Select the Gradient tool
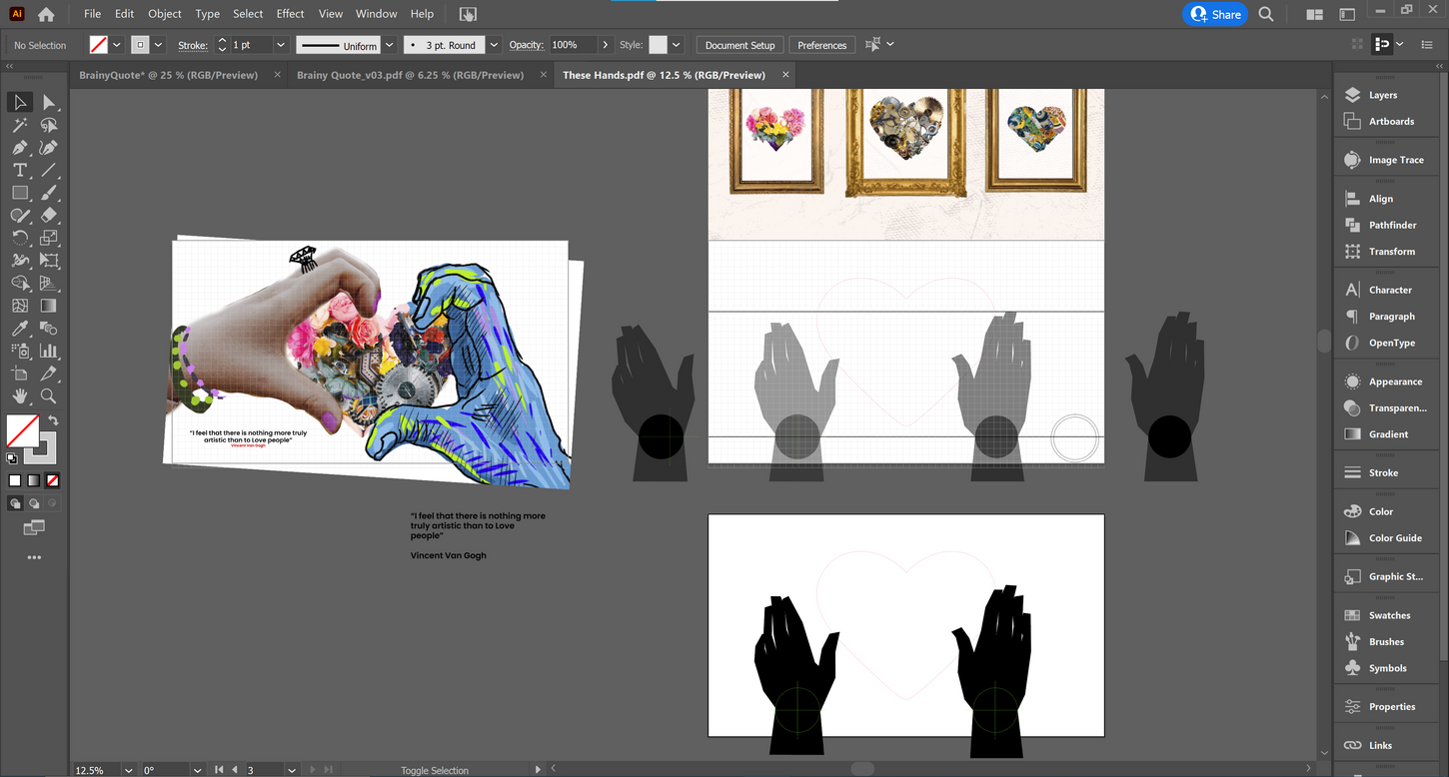The image size is (1449, 777). (49, 306)
